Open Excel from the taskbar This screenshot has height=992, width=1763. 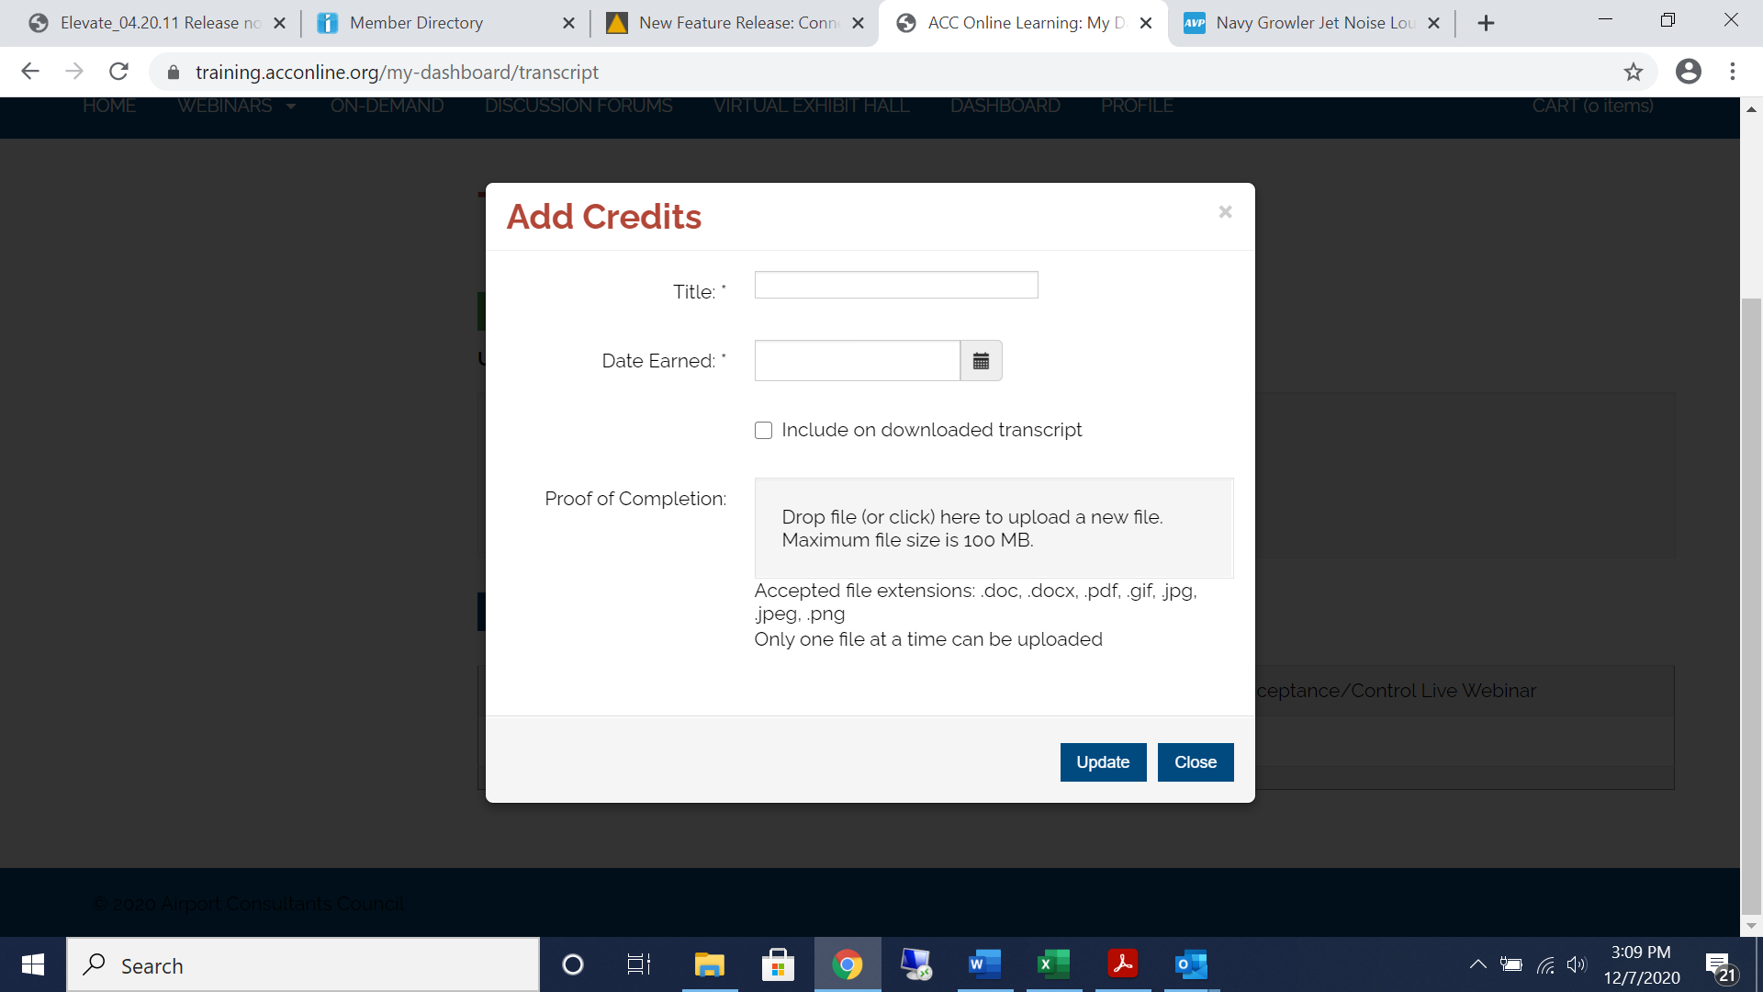[x=1053, y=964]
